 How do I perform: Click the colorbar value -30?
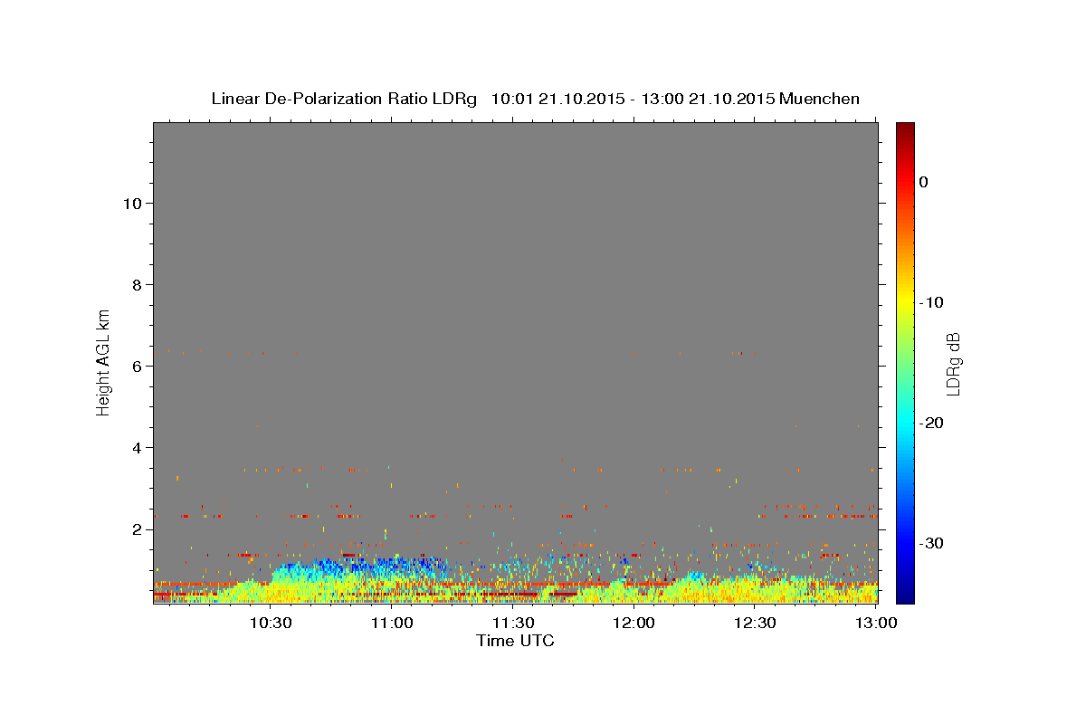pyautogui.click(x=931, y=543)
